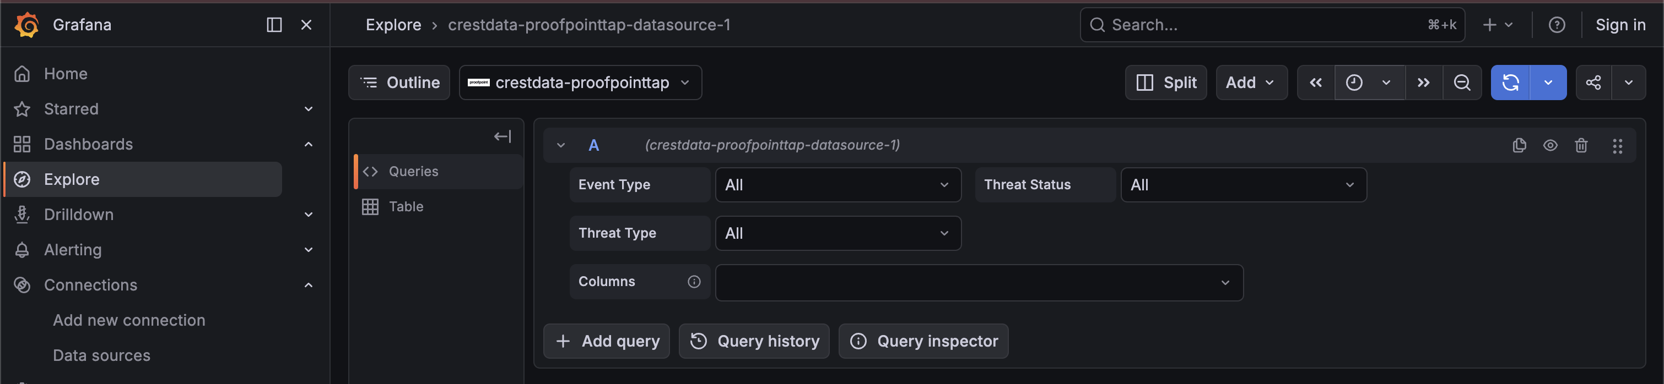Open the Help question mark icon
The width and height of the screenshot is (1664, 384).
(x=1557, y=25)
